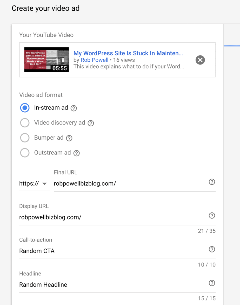The height and width of the screenshot is (305, 240).
Task: Visit the Rob Powell channel link
Action: click(95, 60)
